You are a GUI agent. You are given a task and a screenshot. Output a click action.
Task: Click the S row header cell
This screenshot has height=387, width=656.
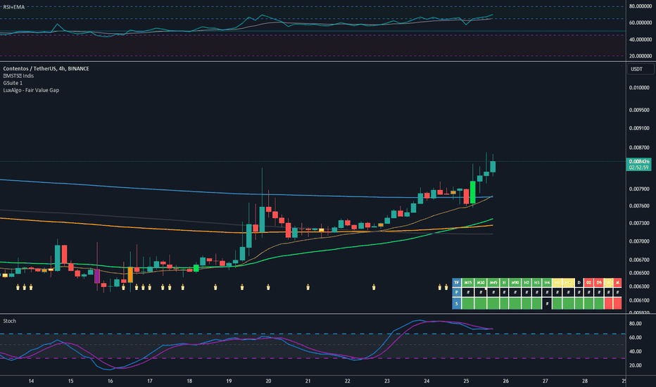(x=456, y=303)
